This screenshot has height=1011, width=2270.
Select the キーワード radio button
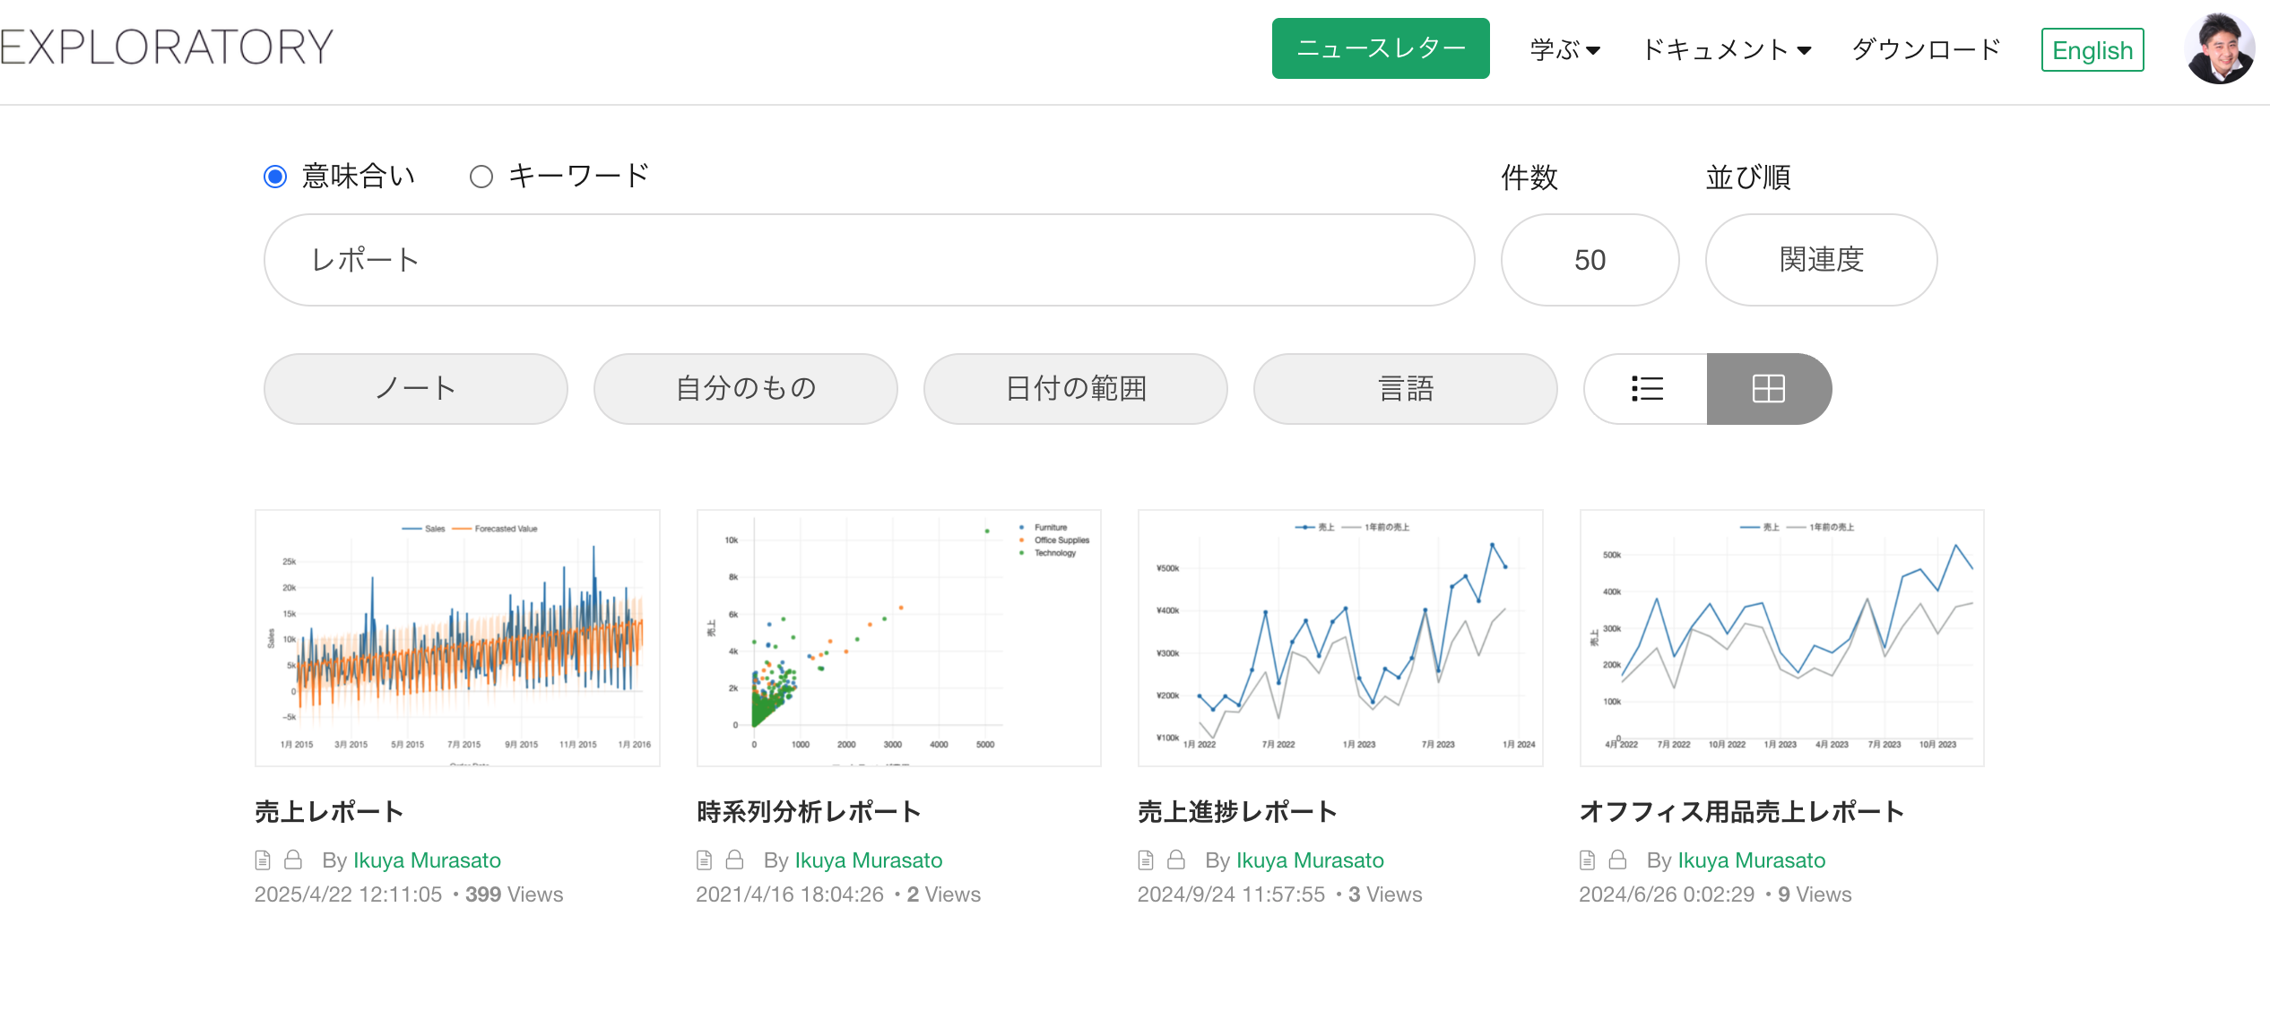point(481,177)
